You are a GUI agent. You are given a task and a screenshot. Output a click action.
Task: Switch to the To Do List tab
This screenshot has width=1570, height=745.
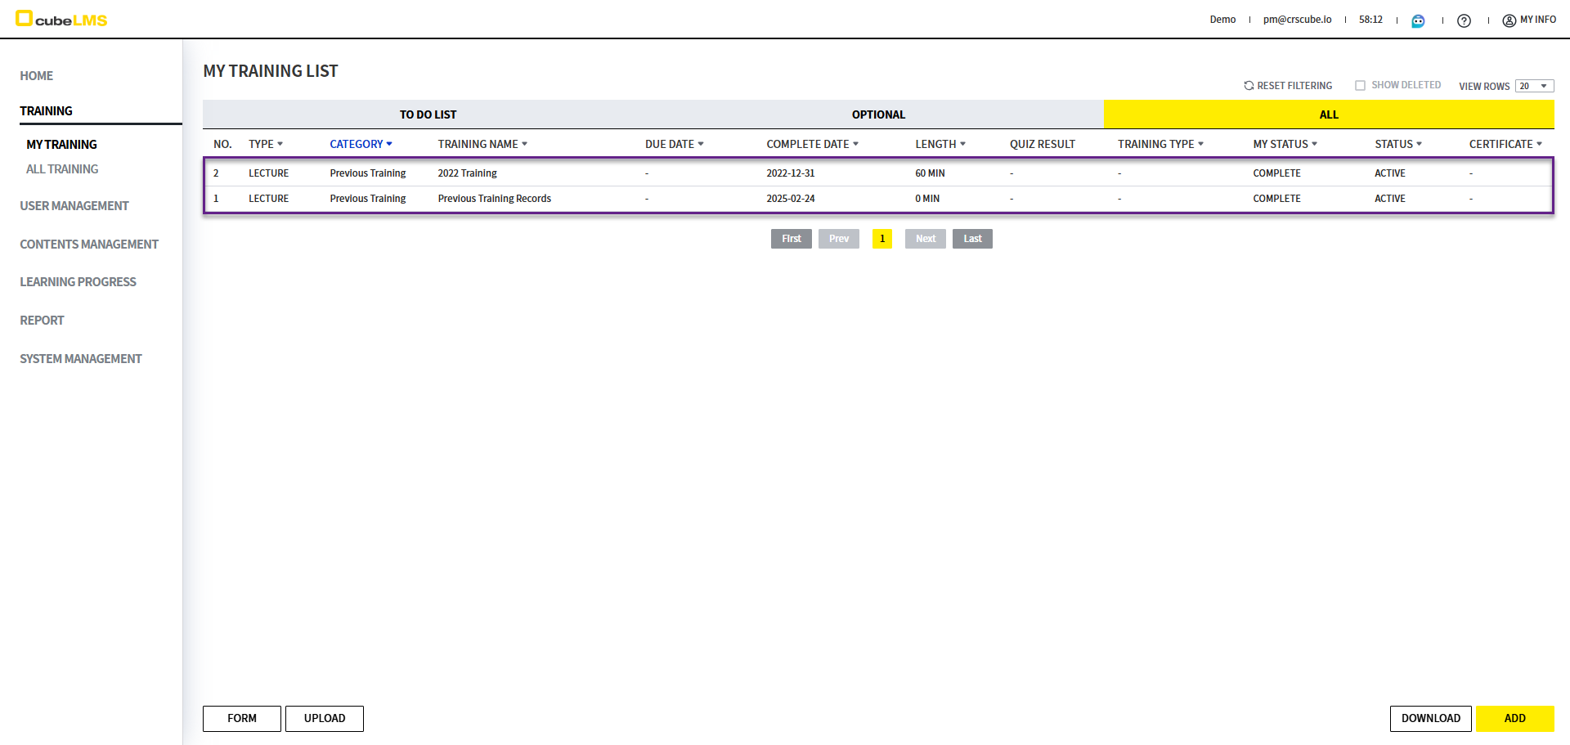click(x=428, y=114)
